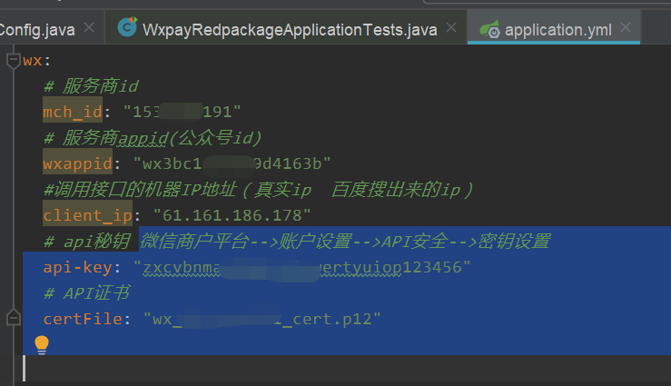Click the Java class icon on WxpayRedpackageApplicationTests tab
Image resolution: width=671 pixels, height=386 pixels.
point(127,27)
